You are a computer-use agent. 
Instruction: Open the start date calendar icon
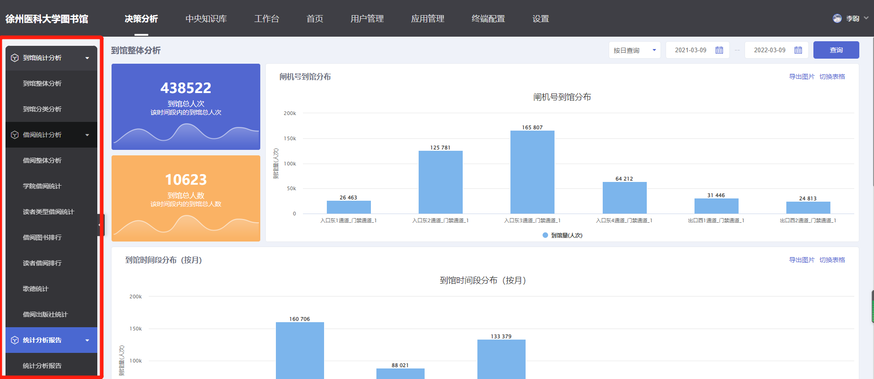click(719, 50)
